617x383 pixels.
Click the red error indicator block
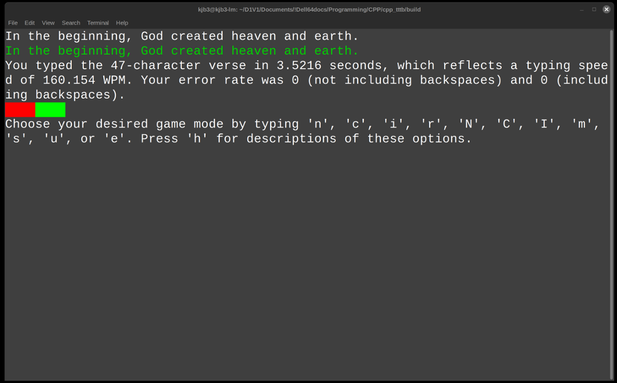pyautogui.click(x=19, y=110)
